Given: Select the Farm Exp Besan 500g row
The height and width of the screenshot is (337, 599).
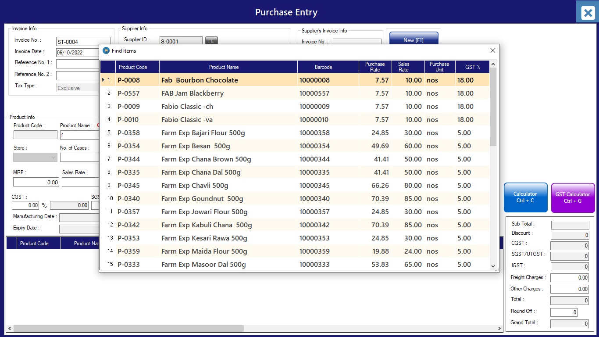Looking at the screenshot, I should coord(196,146).
